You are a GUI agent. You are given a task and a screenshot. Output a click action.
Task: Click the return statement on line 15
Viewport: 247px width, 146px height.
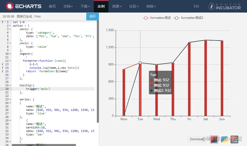pos(48,71)
